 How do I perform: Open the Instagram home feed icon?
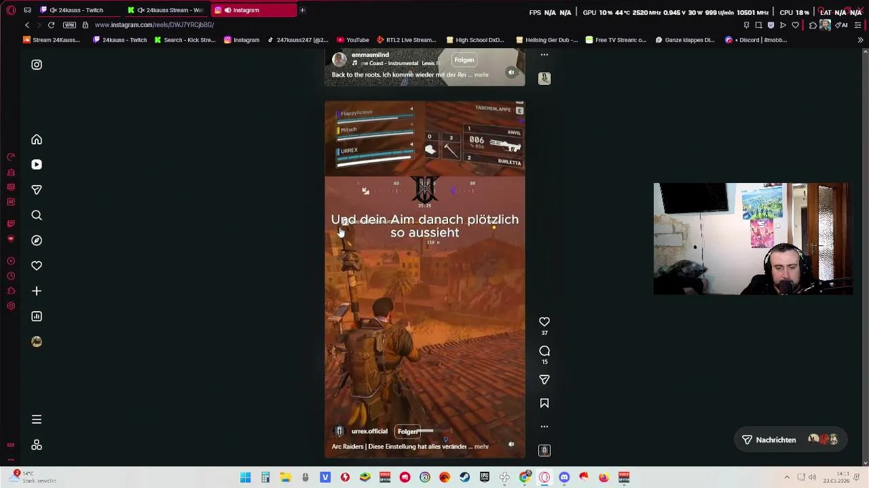tap(37, 140)
